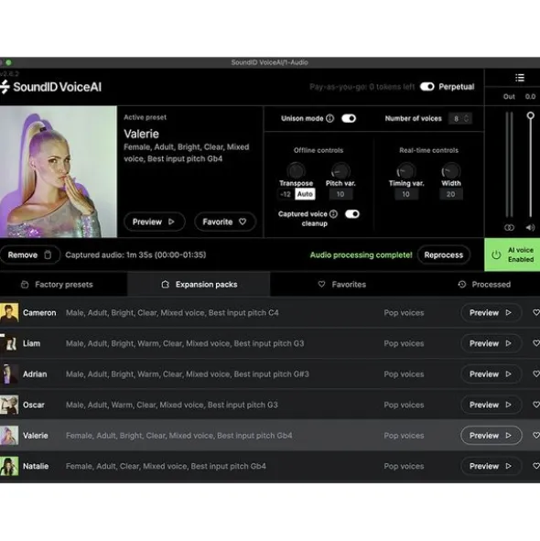
Task: Click the green window maximize button
Action: click(8, 62)
